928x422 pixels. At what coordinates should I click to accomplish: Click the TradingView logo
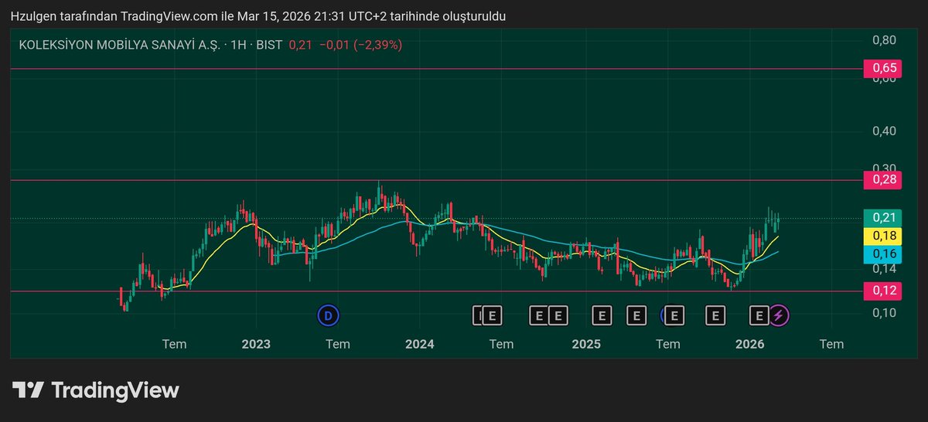96,390
